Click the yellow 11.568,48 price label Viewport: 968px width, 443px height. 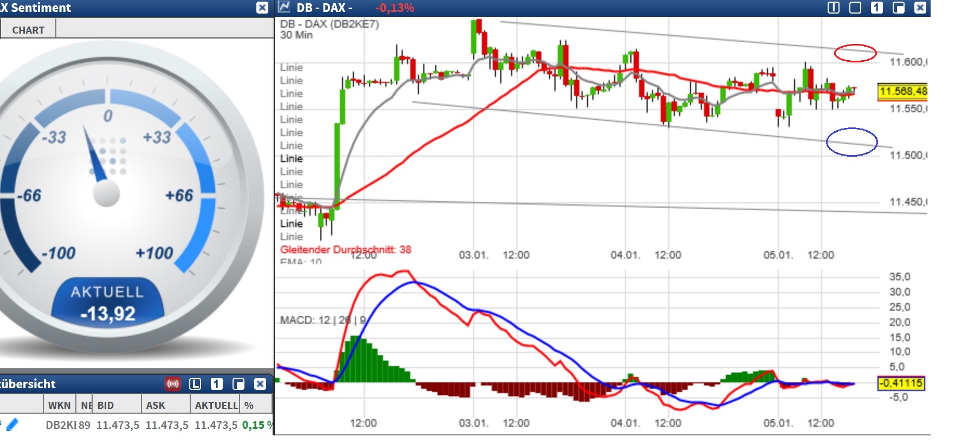coord(902,92)
